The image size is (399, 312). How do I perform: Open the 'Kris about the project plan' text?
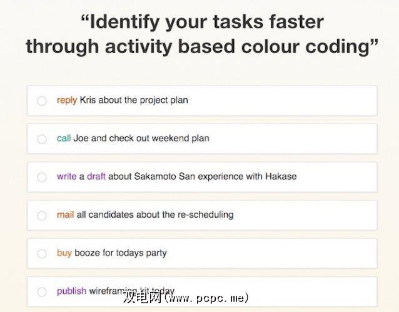point(134,100)
